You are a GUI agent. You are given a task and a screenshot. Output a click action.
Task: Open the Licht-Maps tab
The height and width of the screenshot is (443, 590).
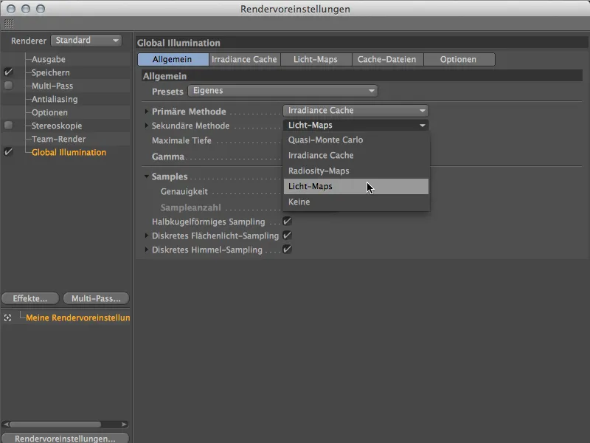(316, 59)
